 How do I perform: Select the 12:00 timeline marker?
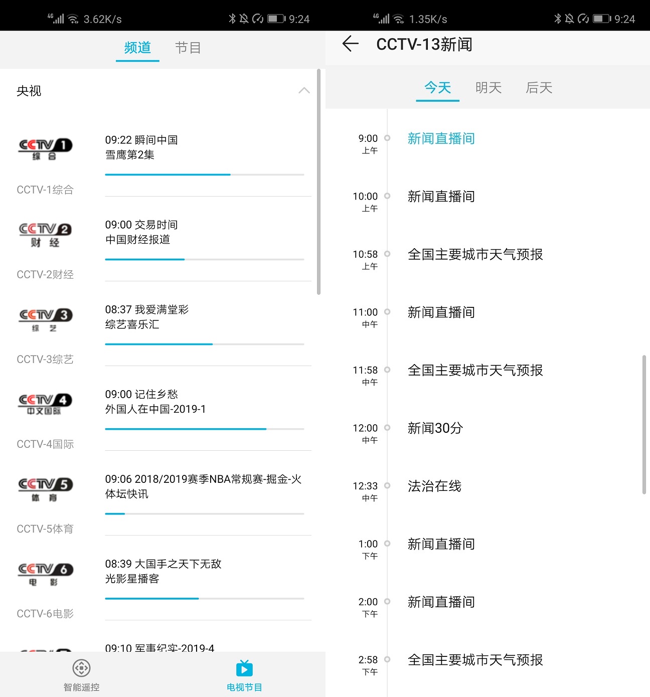[x=387, y=428]
